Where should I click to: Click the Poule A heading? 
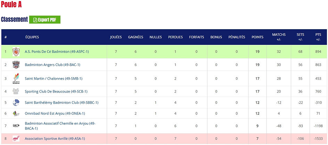(11, 5)
